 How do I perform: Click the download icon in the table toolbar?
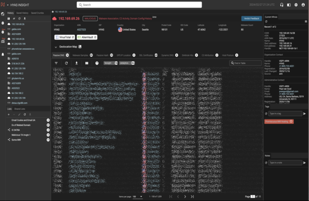click(76, 63)
